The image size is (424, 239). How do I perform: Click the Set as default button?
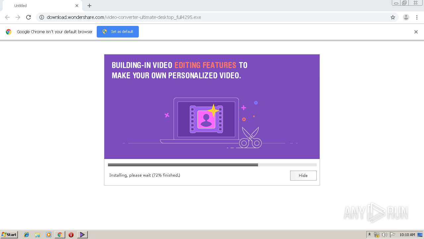coord(118,32)
